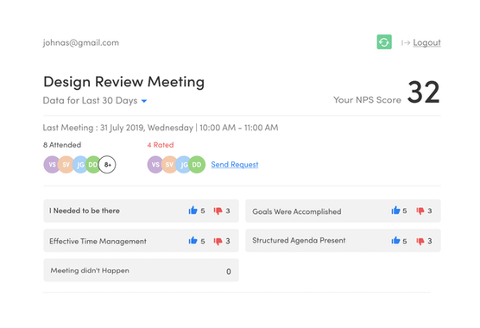The image size is (480, 328).
Task: Click the Logout link
Action: [426, 42]
